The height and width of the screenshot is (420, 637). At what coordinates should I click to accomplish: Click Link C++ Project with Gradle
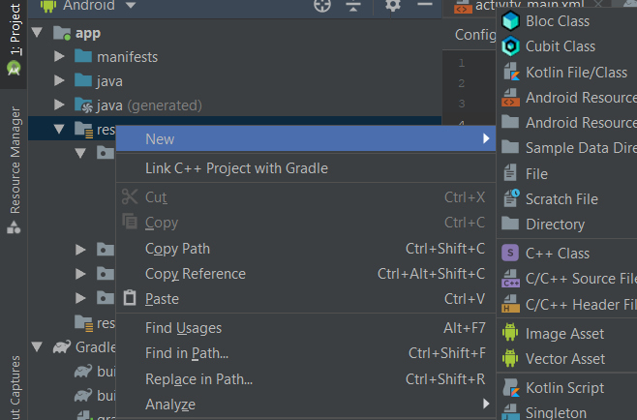click(x=236, y=168)
